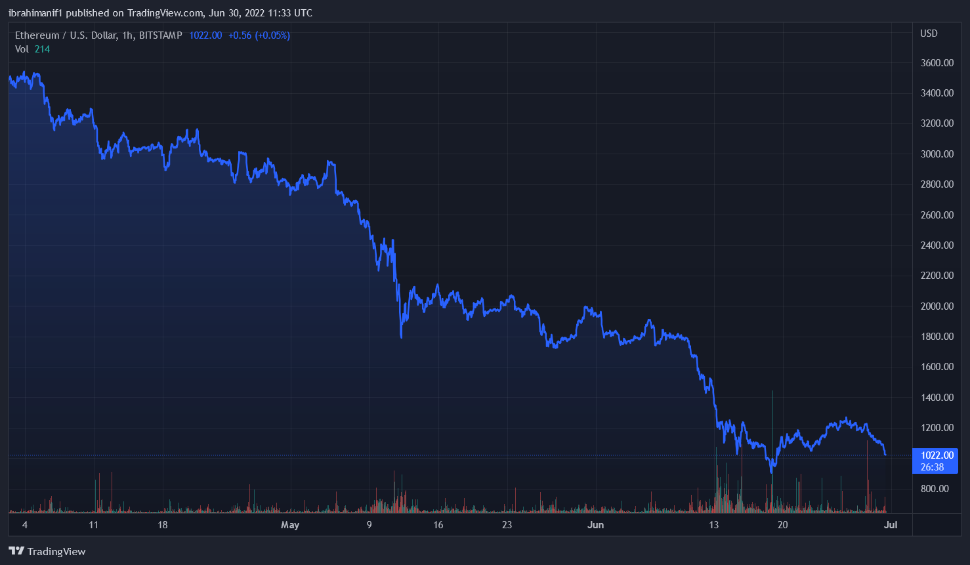Select the "11" date label on the time axis
Viewport: 970px width, 565px height.
[93, 525]
